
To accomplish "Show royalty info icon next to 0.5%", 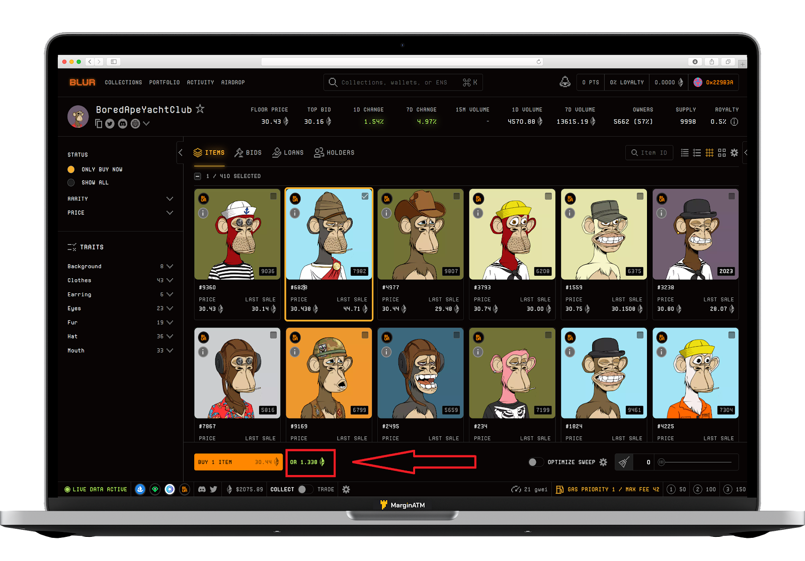I will coord(735,122).
